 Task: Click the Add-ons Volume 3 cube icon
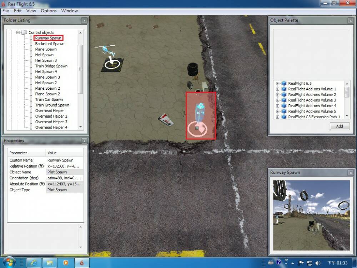tap(284, 100)
